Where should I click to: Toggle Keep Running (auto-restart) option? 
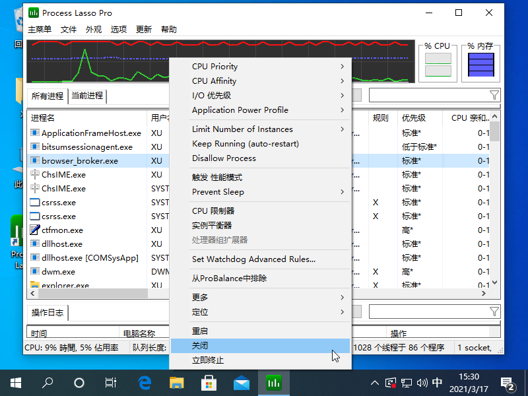tap(245, 144)
